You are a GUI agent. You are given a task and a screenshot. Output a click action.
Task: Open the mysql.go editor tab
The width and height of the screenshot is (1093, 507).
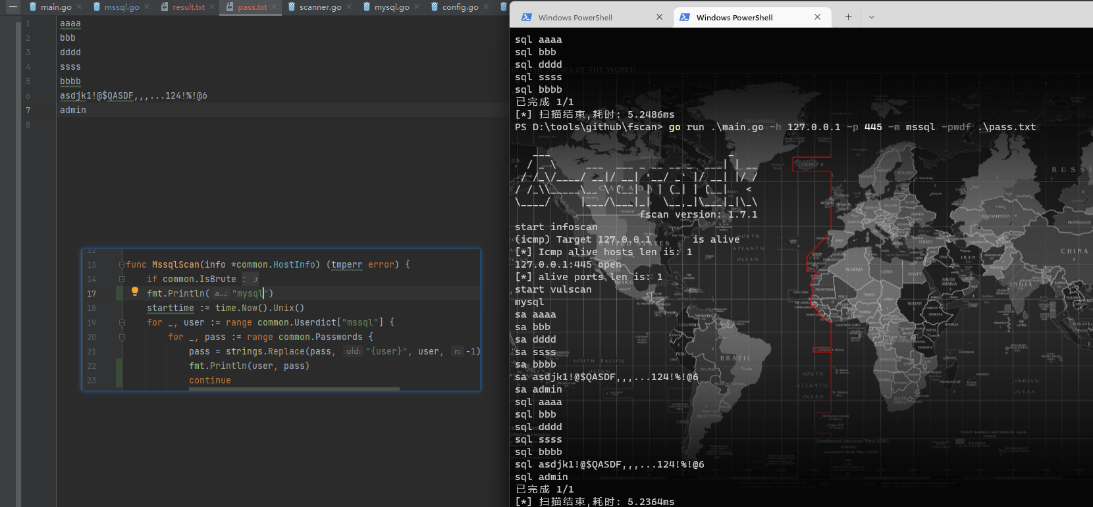392,7
